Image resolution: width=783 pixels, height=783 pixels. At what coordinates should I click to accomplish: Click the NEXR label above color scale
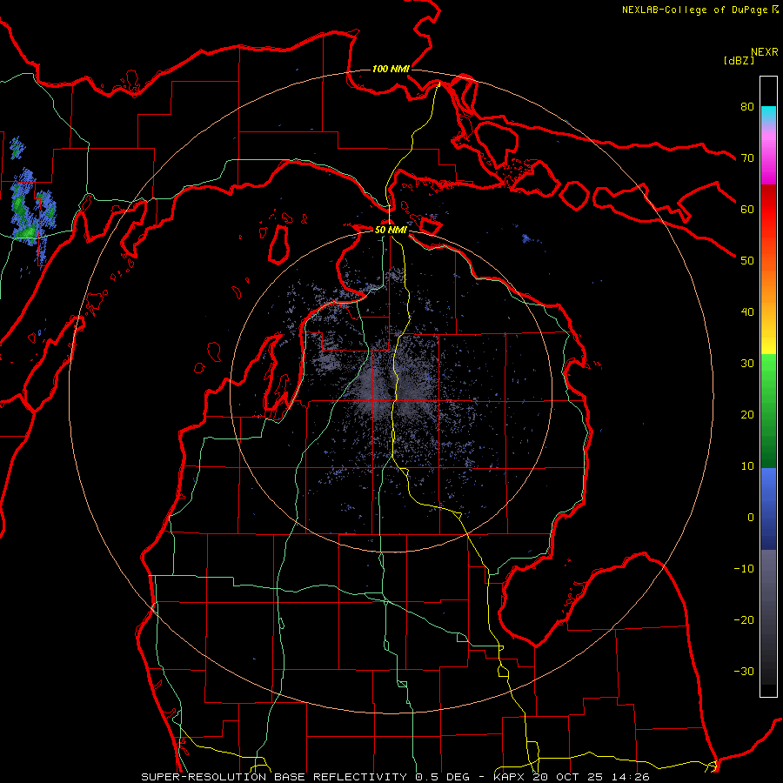coord(765,52)
